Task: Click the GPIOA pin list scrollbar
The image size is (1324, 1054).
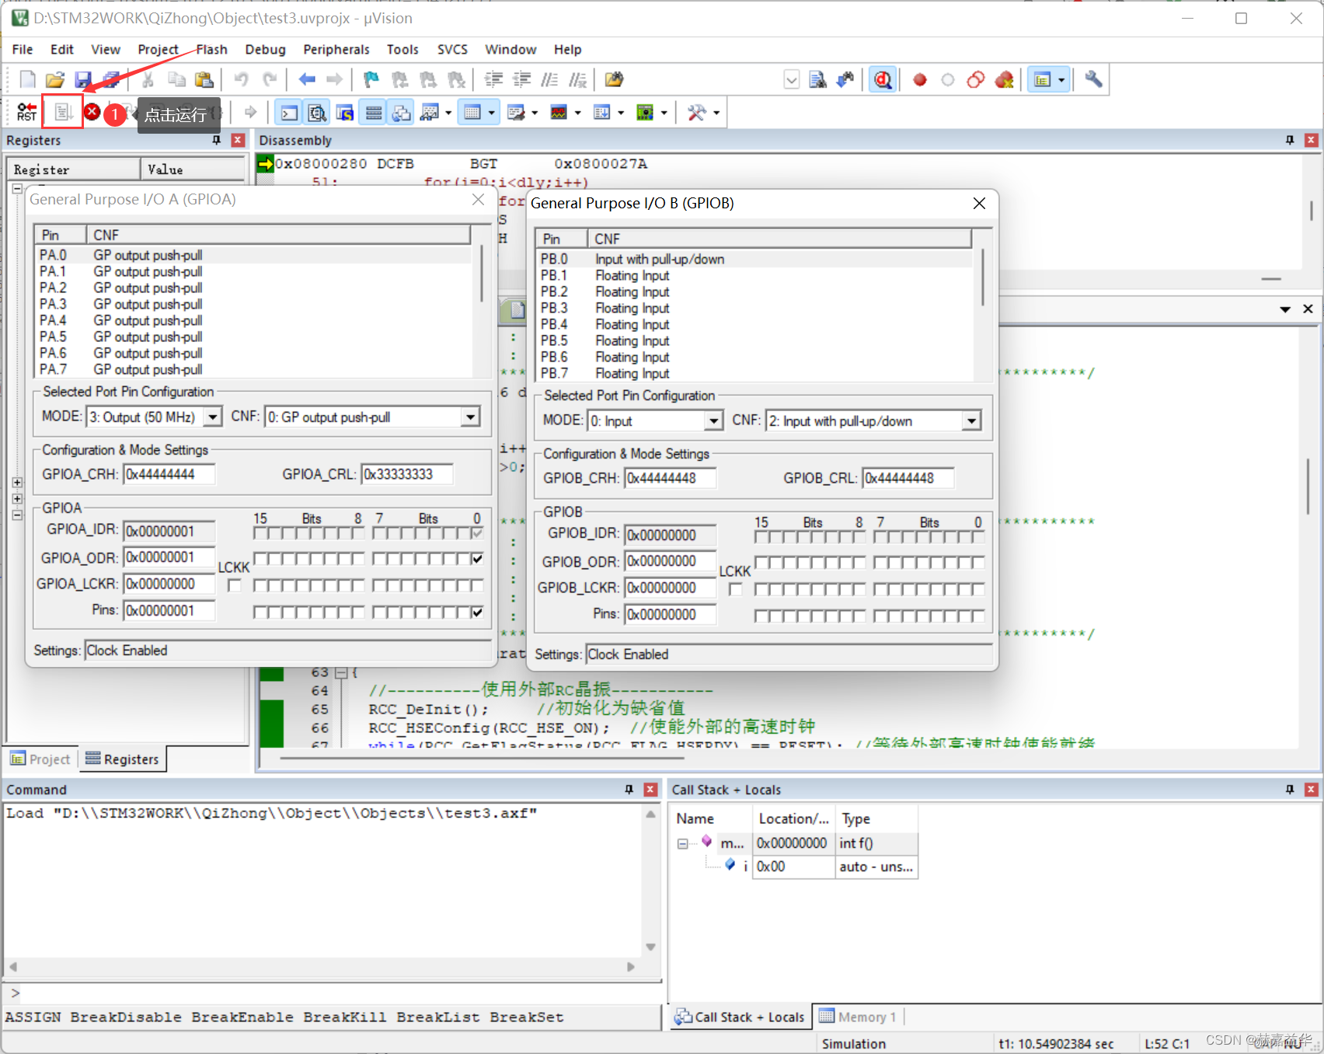Action: (x=482, y=273)
